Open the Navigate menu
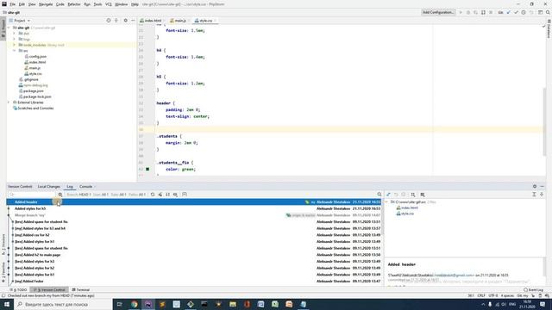This screenshot has width=552, height=310. pos(46,4)
